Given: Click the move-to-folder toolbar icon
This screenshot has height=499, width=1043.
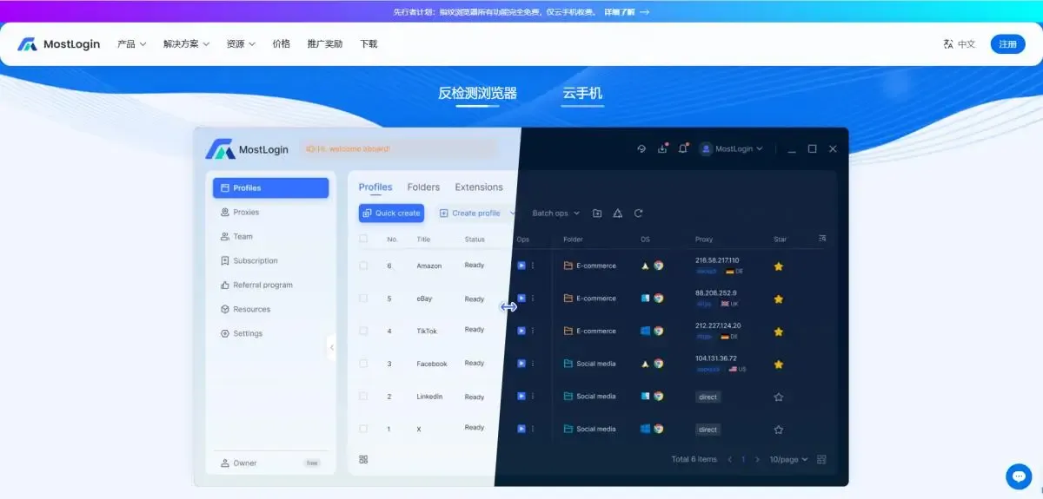Looking at the screenshot, I should 597,213.
